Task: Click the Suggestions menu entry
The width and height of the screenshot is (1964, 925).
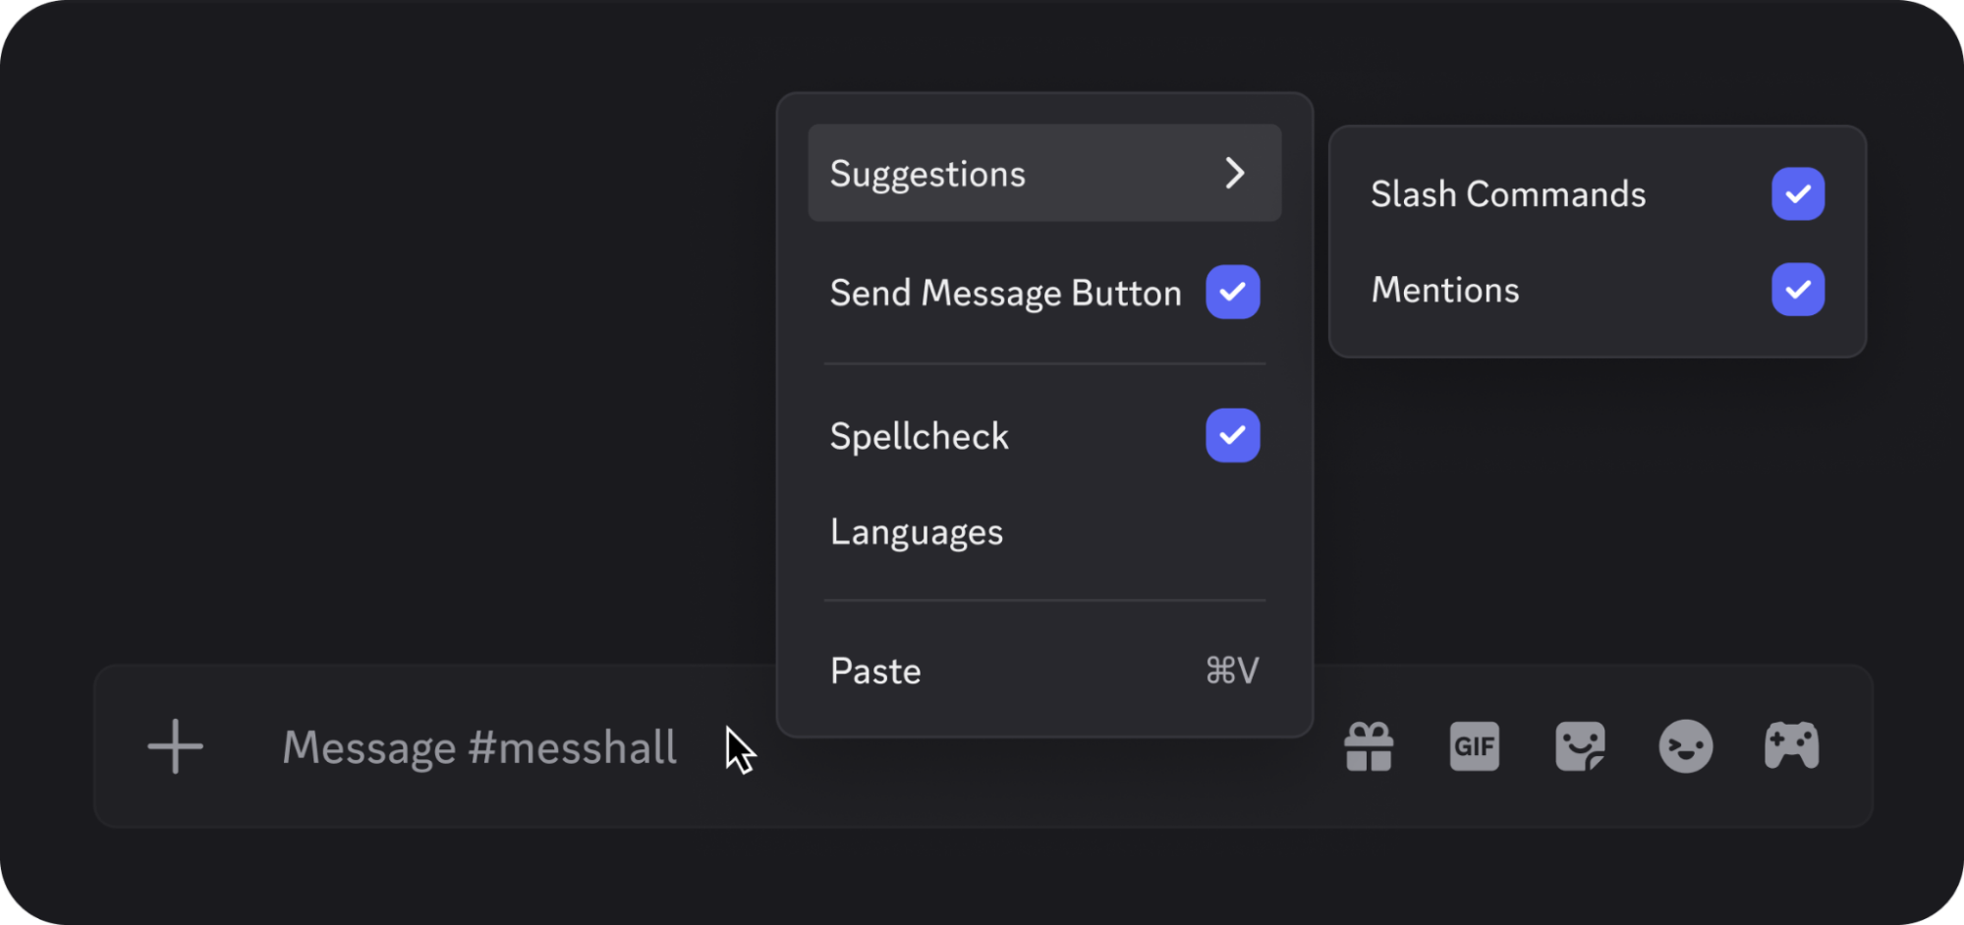Action: 927,173
